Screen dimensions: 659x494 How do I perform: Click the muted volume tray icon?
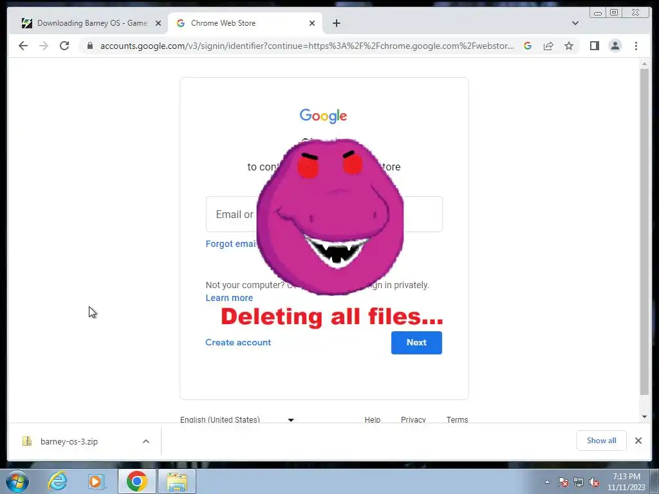tap(594, 482)
